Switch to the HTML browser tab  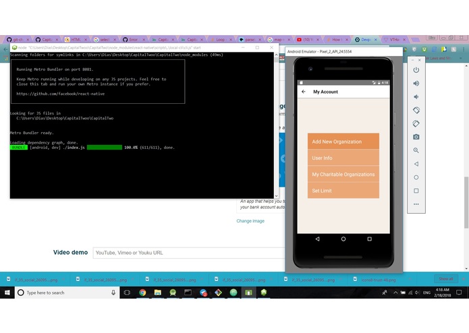(76, 39)
